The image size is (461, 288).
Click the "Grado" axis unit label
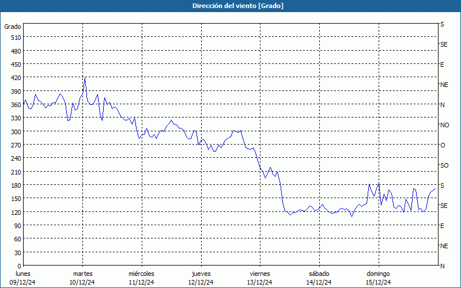pyautogui.click(x=13, y=26)
